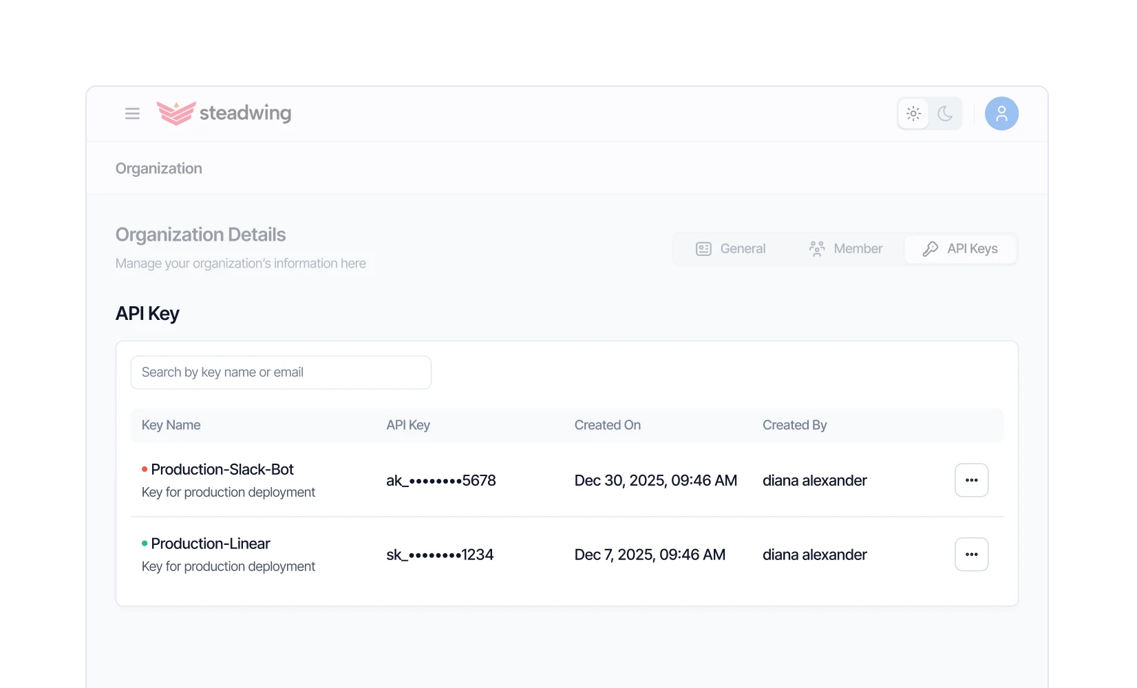Select the API Keys tab

pos(960,249)
